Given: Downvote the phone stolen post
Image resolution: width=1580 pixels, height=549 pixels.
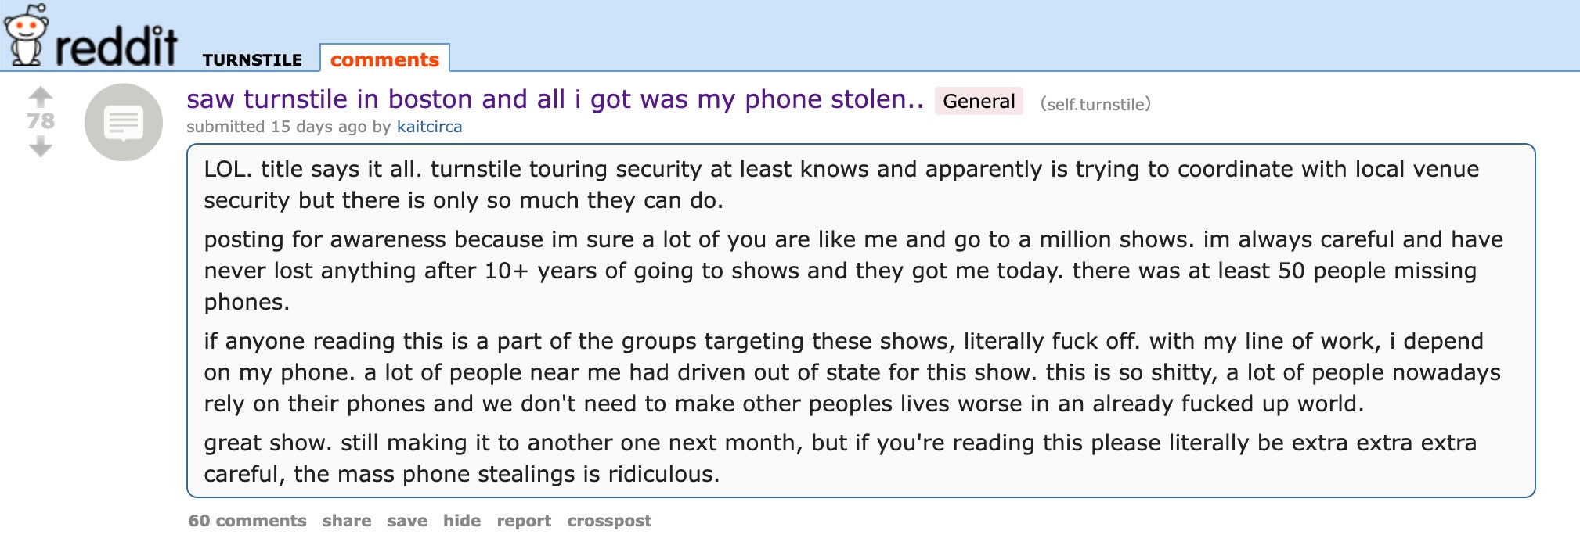Looking at the screenshot, I should click(41, 146).
